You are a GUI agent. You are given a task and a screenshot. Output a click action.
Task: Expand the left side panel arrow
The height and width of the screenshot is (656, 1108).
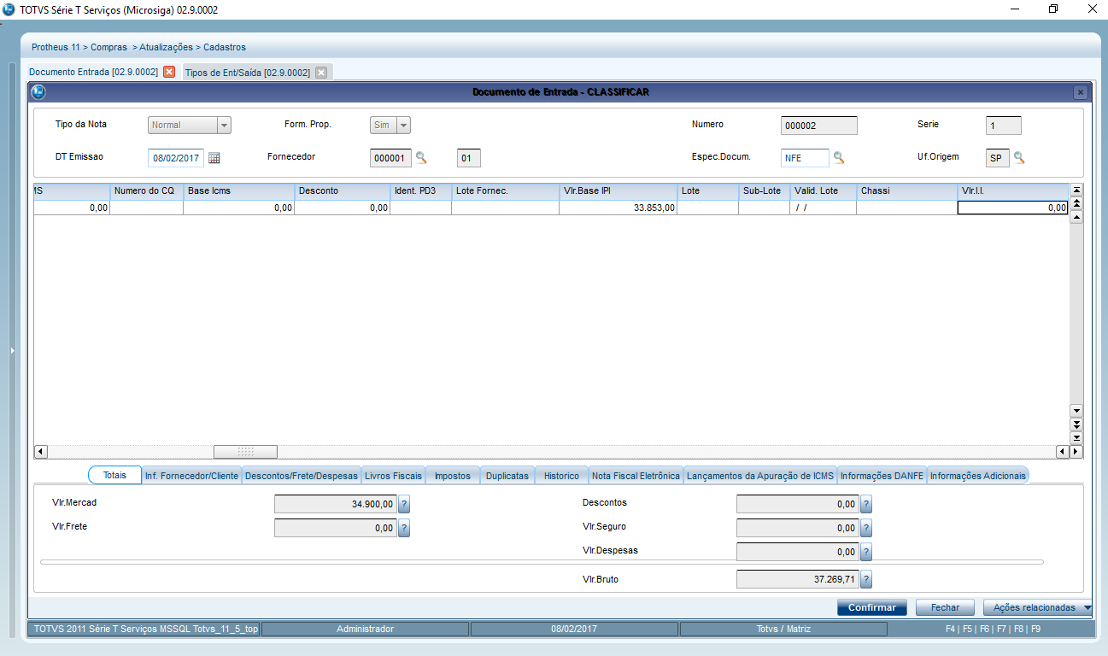click(x=12, y=350)
